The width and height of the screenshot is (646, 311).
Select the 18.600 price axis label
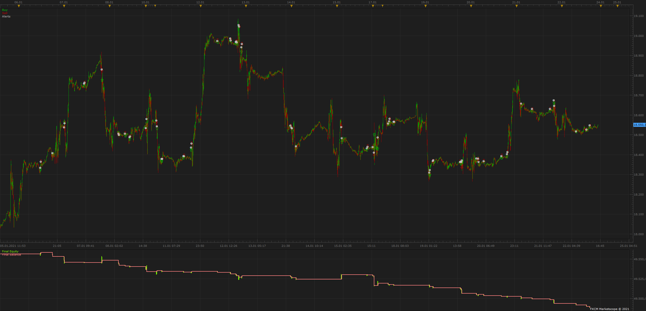[x=638, y=115]
